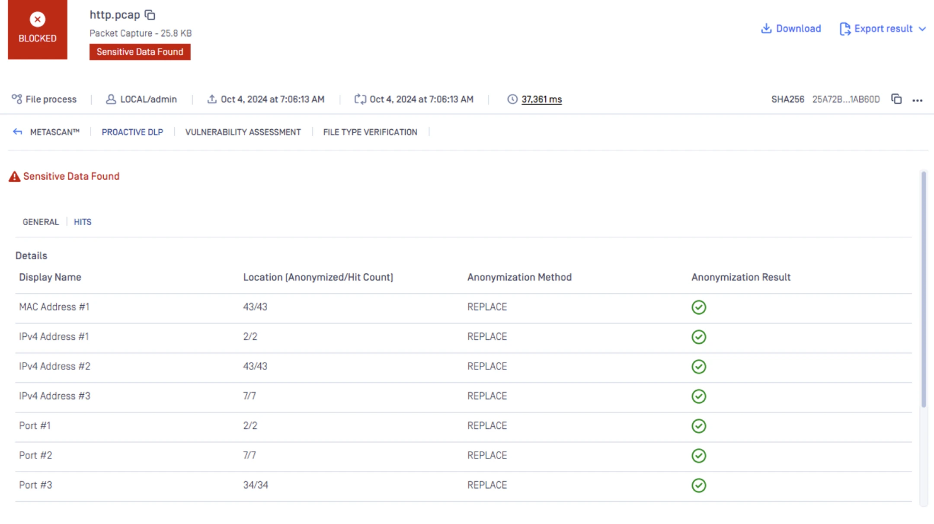The height and width of the screenshot is (524, 934).
Task: Switch to the General sub-tab
Action: [41, 222]
